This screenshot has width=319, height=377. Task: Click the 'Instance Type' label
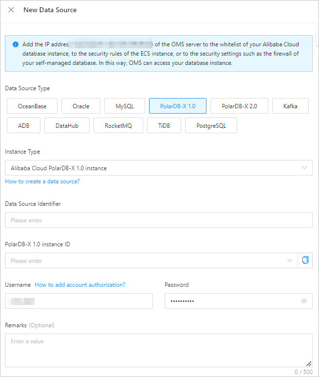(22, 152)
